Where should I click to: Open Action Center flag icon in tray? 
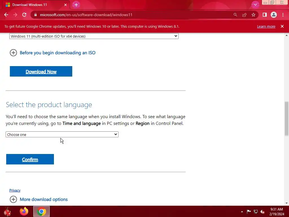point(249,211)
